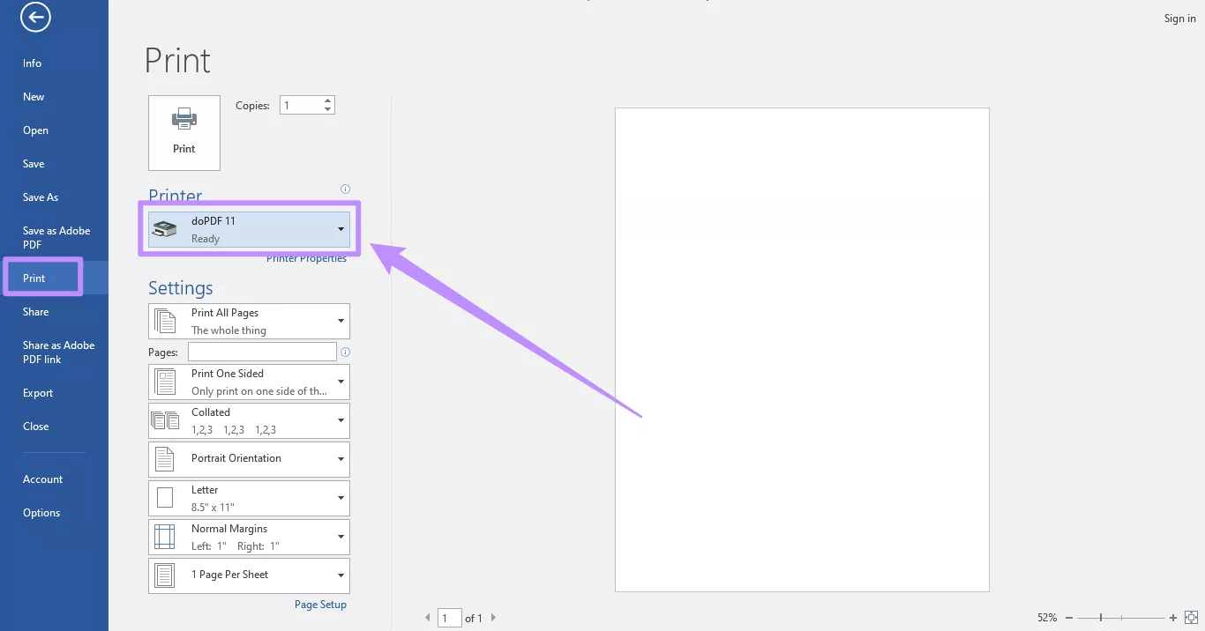Open the Share as Adobe PDF link section
The width and height of the screenshot is (1205, 631).
pos(58,352)
